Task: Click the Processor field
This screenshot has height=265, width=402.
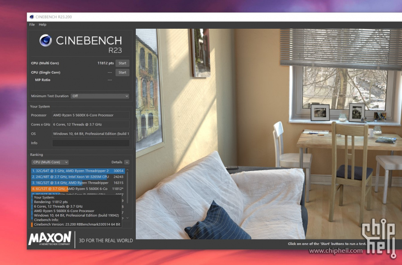Action: (x=91, y=115)
